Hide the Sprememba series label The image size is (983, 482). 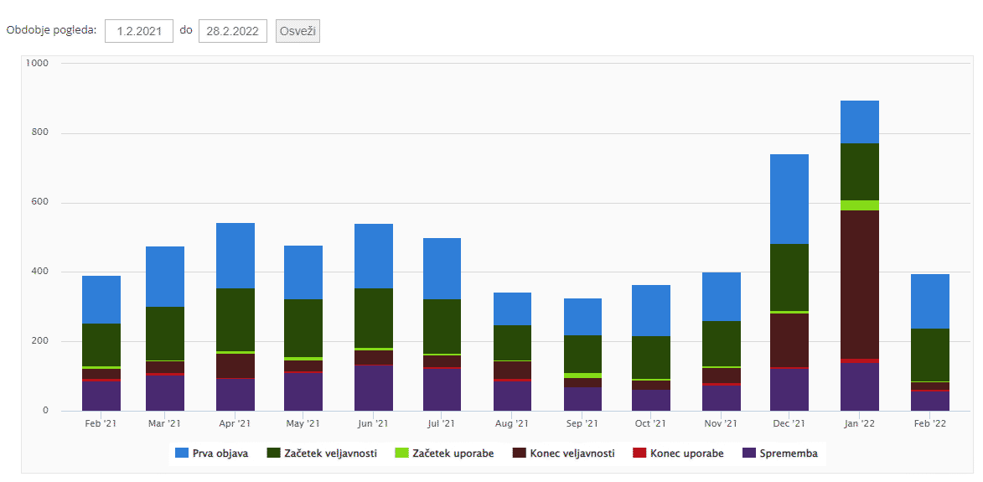pos(789,453)
